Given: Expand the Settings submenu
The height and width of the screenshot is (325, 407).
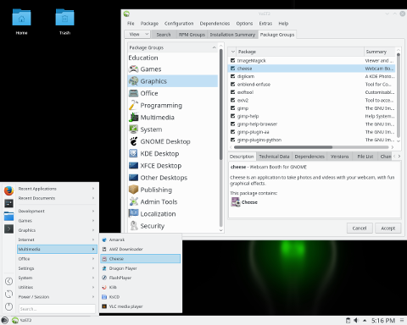Looking at the screenshot, I should [x=57, y=268].
